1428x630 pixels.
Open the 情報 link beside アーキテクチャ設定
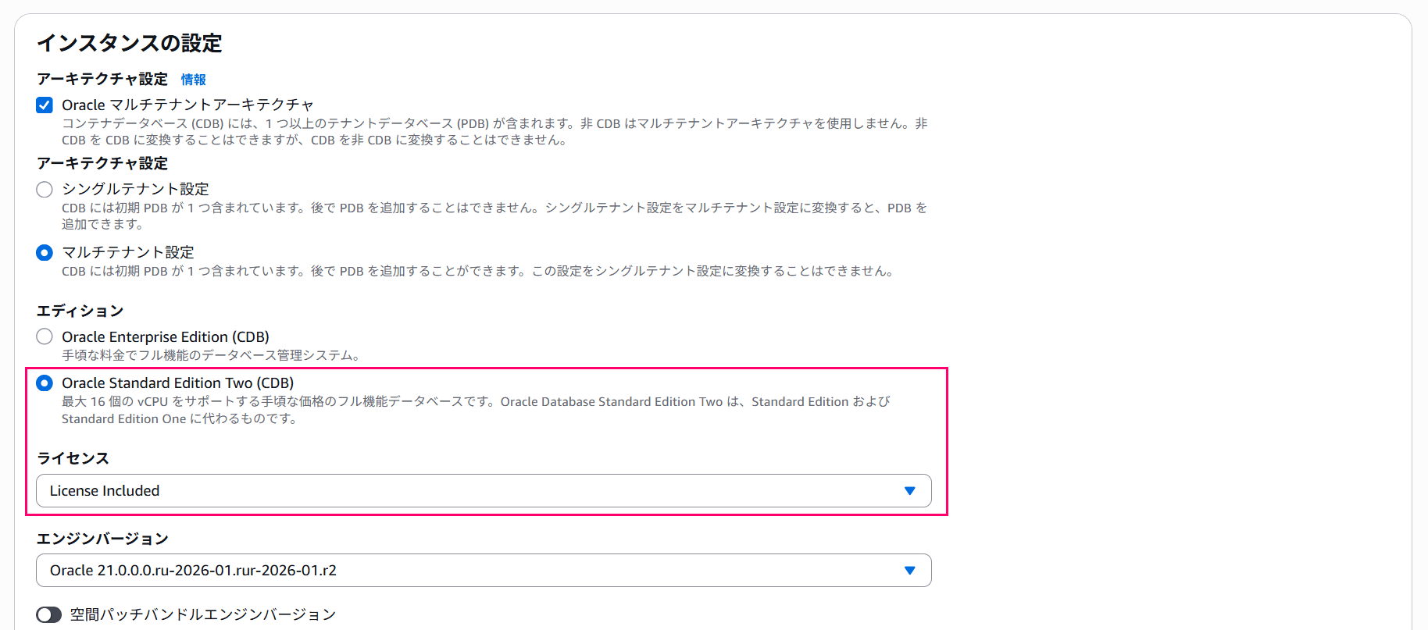tap(193, 80)
